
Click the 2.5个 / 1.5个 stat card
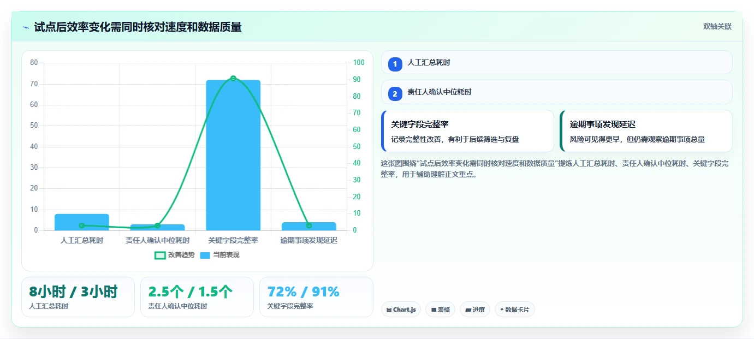pyautogui.click(x=197, y=297)
